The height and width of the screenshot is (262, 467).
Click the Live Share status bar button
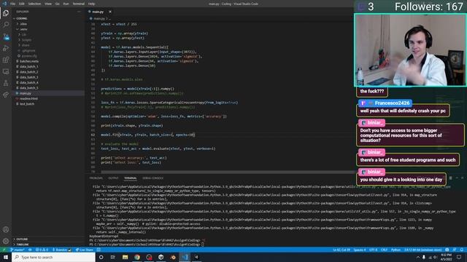[85, 250]
